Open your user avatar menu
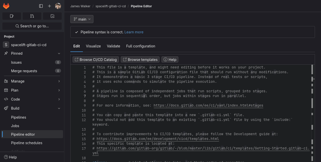321x162 pixels. point(58,6)
